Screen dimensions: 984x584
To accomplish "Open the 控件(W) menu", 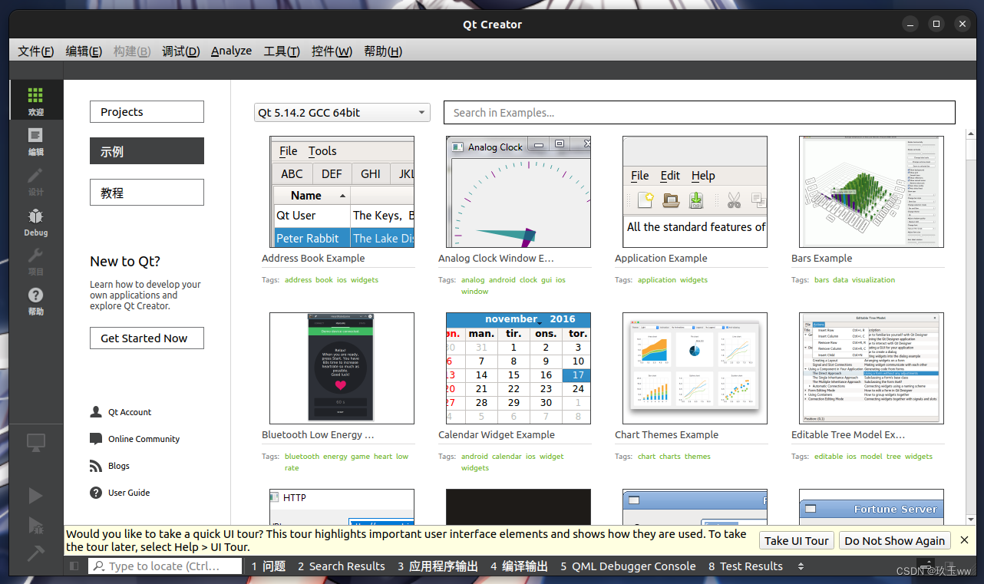I will 332,51.
